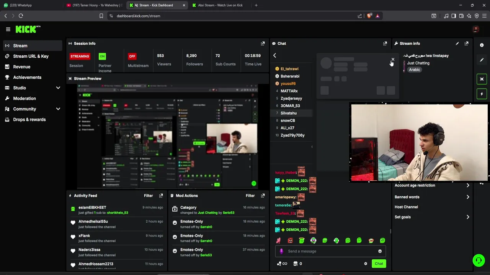Pop out the Session Info panel
Viewport: 490px width, 275px height.
[x=263, y=44]
